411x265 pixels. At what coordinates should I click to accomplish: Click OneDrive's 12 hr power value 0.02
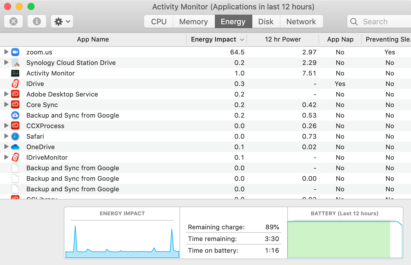(x=309, y=147)
